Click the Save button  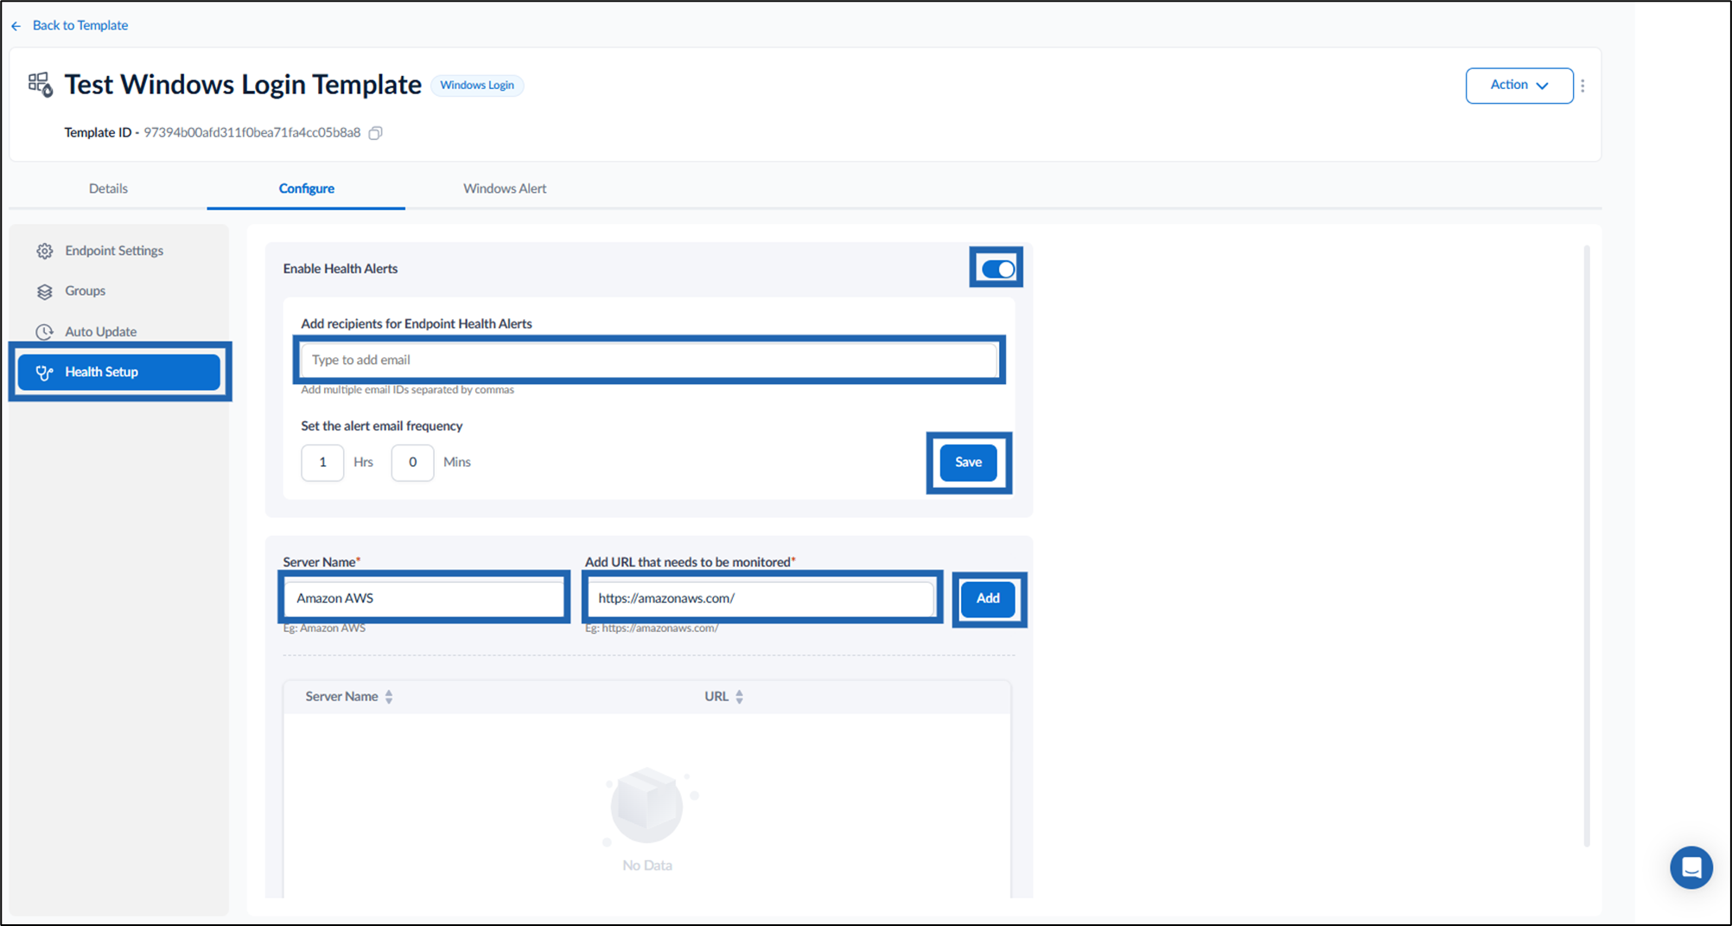click(968, 463)
